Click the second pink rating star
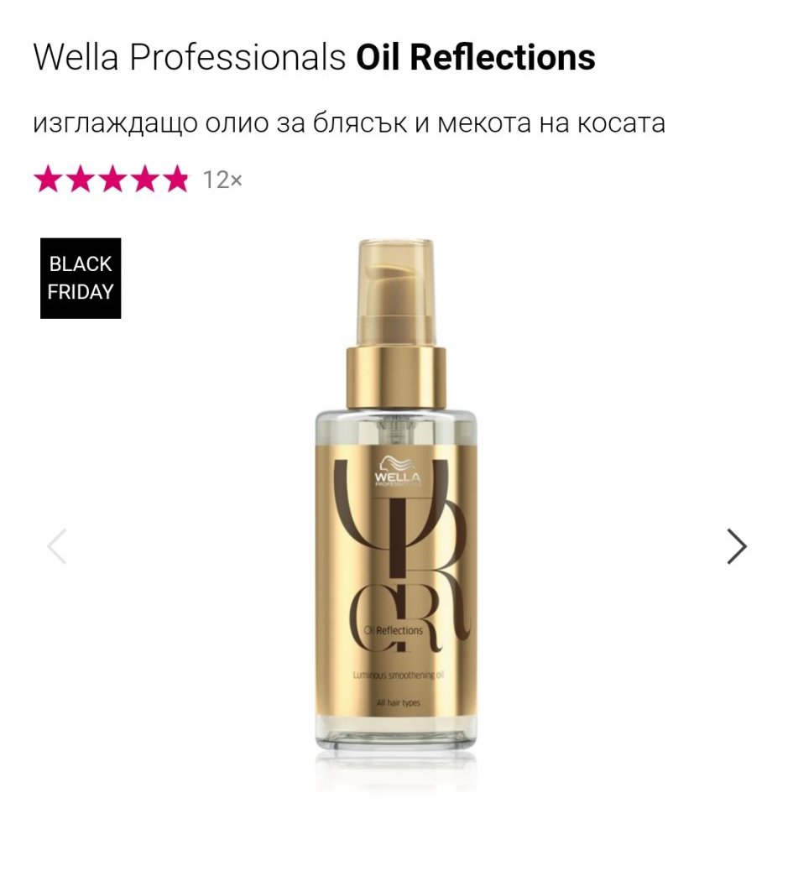793x871 pixels. click(80, 179)
